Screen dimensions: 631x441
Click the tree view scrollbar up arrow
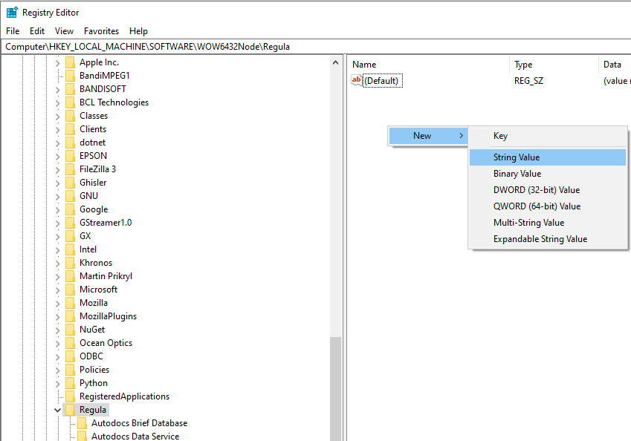pyautogui.click(x=336, y=62)
